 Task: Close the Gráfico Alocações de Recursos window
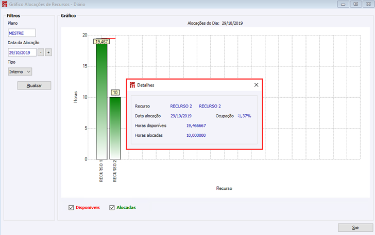click(x=368, y=4)
